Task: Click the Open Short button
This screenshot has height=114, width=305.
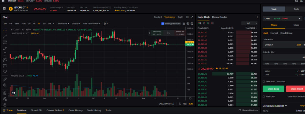Action: (295, 89)
